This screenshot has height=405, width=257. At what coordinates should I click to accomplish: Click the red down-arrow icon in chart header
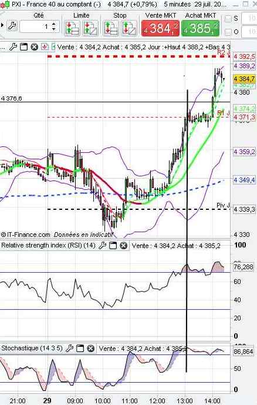click(45, 47)
